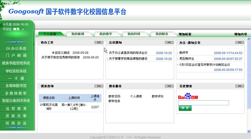
Task: Collapse the 百度搜索 panel with its up-arrow icon
Action: click(x=237, y=86)
